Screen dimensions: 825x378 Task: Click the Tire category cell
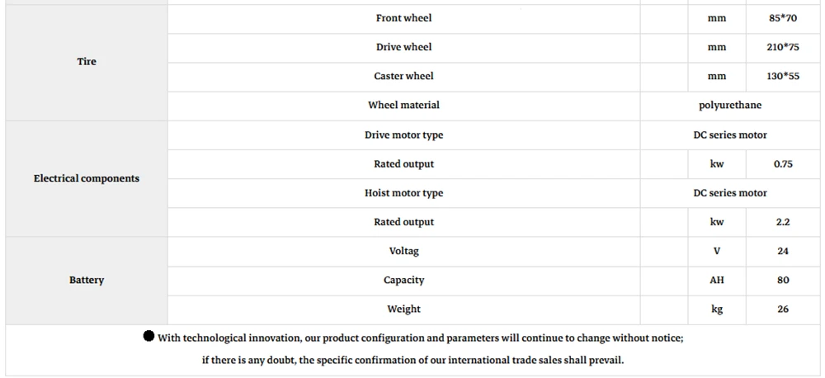pyautogui.click(x=87, y=62)
